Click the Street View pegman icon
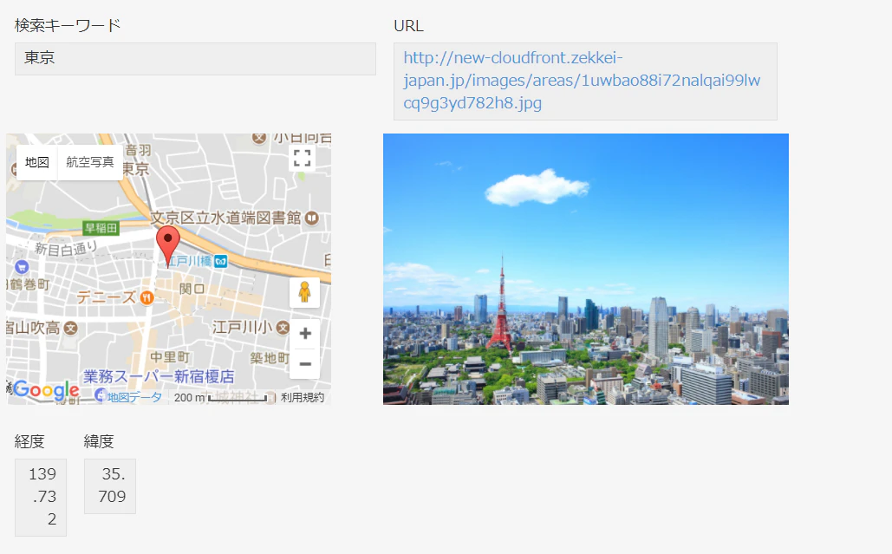Screen dimensions: 892x554 point(305,292)
